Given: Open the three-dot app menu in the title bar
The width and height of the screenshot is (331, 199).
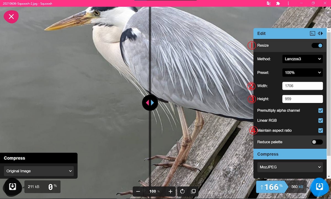Looking at the screenshot, I should [x=288, y=3].
